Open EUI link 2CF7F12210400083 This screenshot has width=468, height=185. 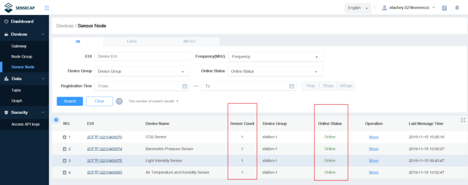coord(105,172)
